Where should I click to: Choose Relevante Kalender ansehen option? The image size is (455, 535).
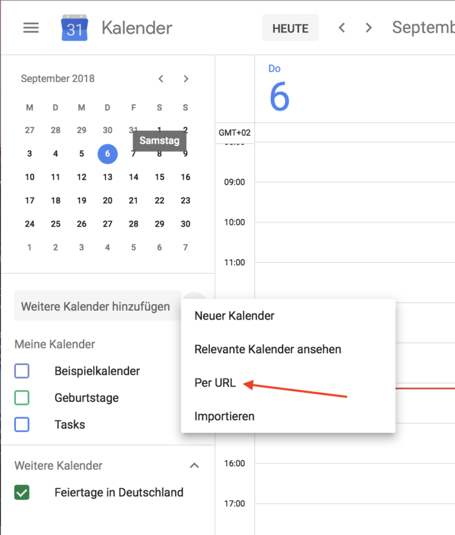pos(268,349)
